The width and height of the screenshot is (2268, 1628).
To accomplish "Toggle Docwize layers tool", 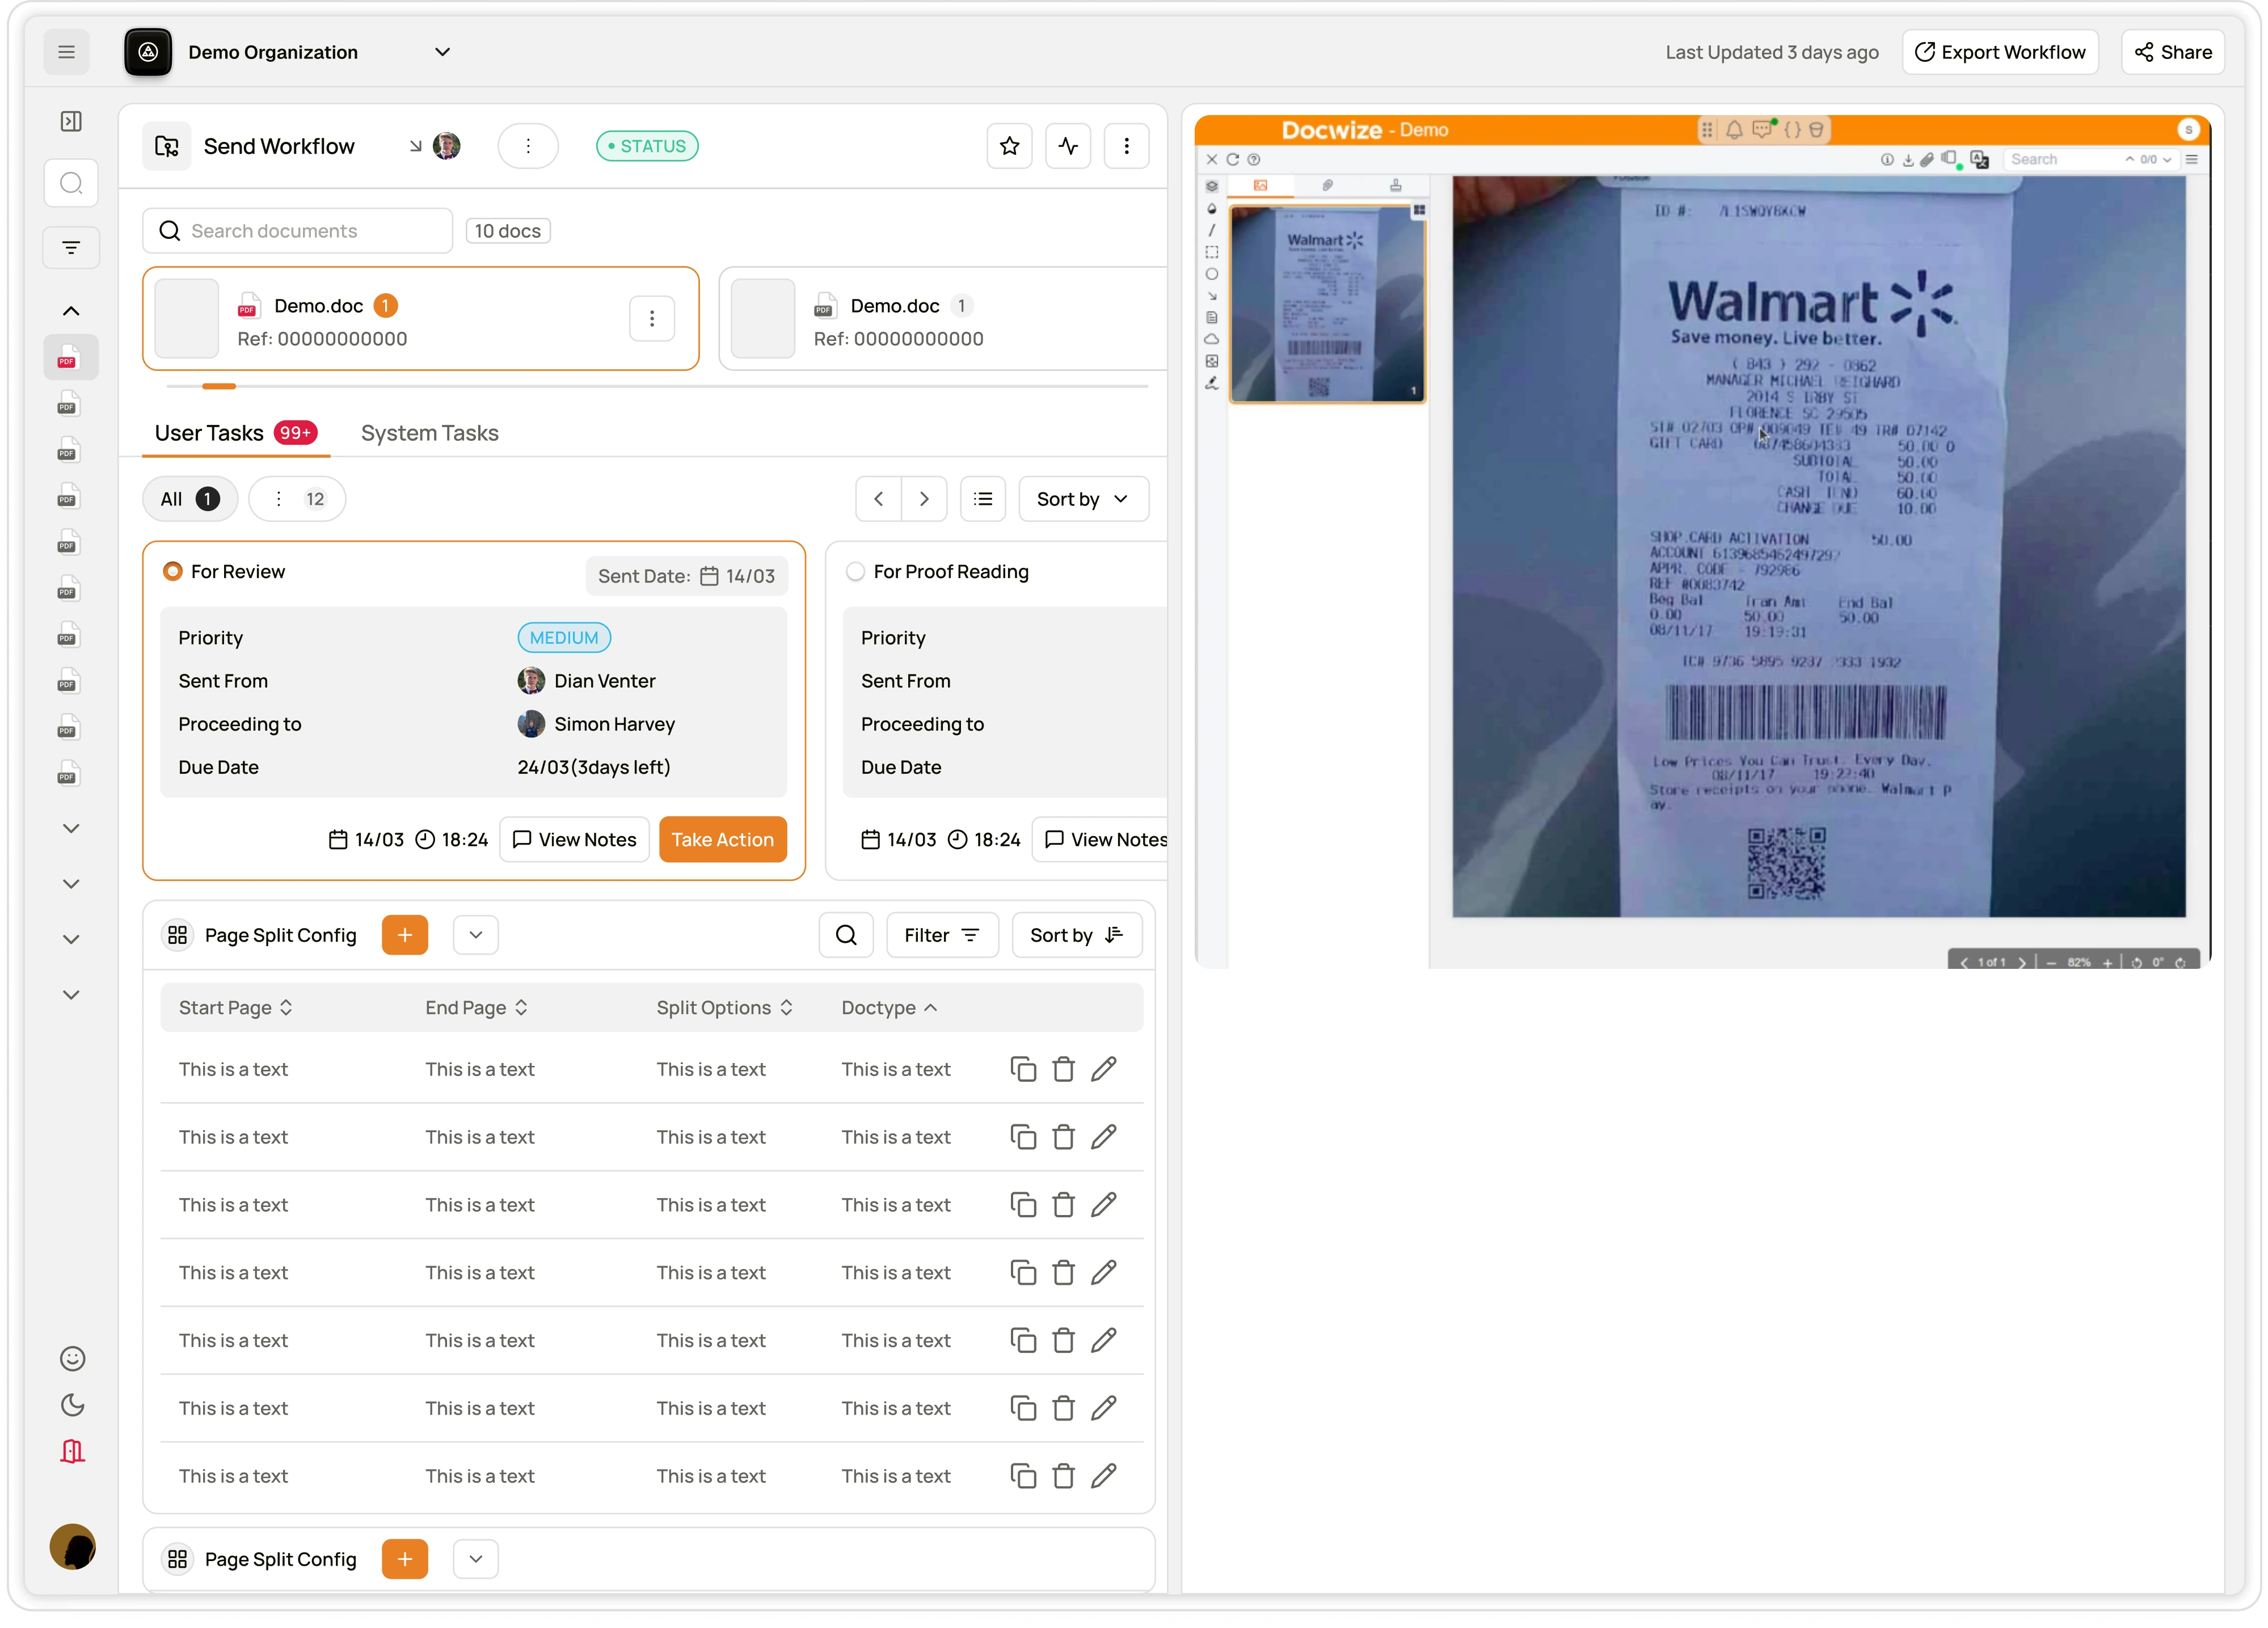I will [x=1211, y=186].
